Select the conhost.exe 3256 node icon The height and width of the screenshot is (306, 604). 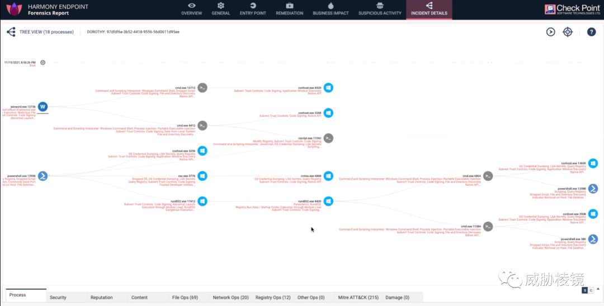click(202, 151)
